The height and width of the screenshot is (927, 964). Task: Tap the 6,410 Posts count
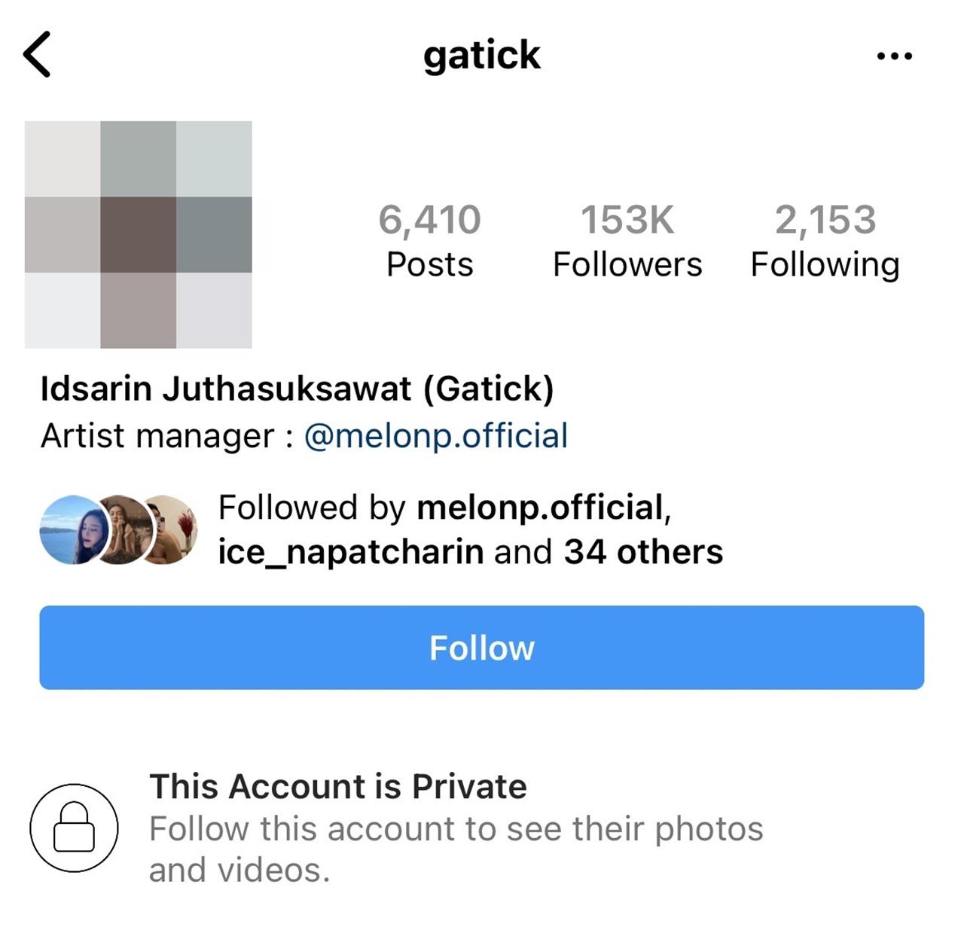coord(429,241)
